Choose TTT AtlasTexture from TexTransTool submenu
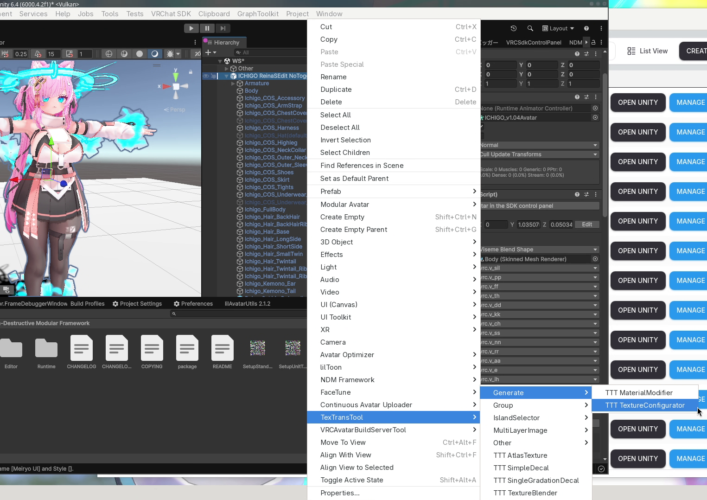The image size is (707, 500). [x=536, y=455]
